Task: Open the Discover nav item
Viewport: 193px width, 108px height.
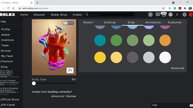Action: (39, 15)
